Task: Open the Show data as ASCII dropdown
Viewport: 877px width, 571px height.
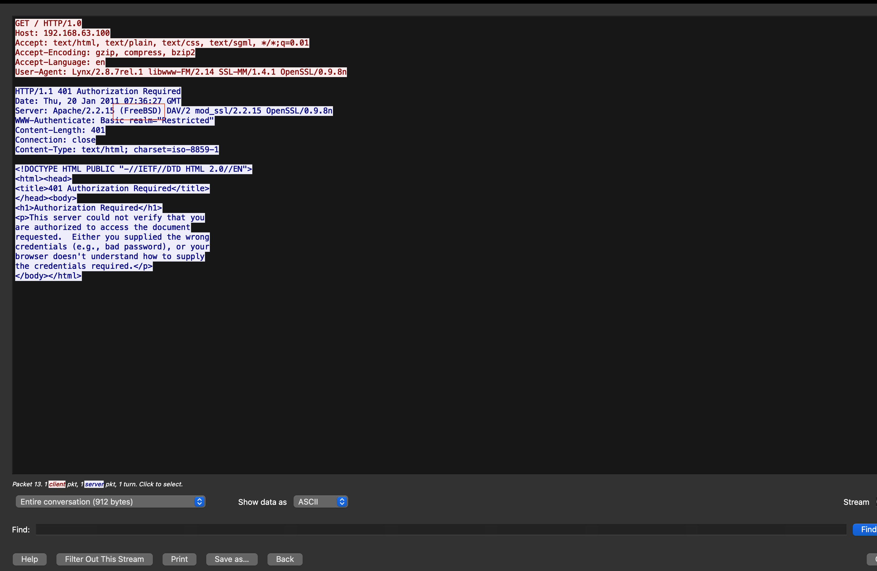Action: pyautogui.click(x=320, y=502)
